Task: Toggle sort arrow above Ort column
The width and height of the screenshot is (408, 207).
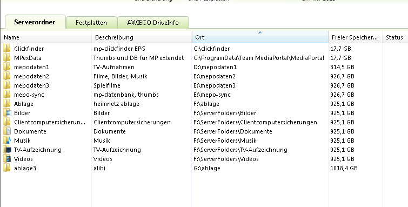Action: coord(260,32)
